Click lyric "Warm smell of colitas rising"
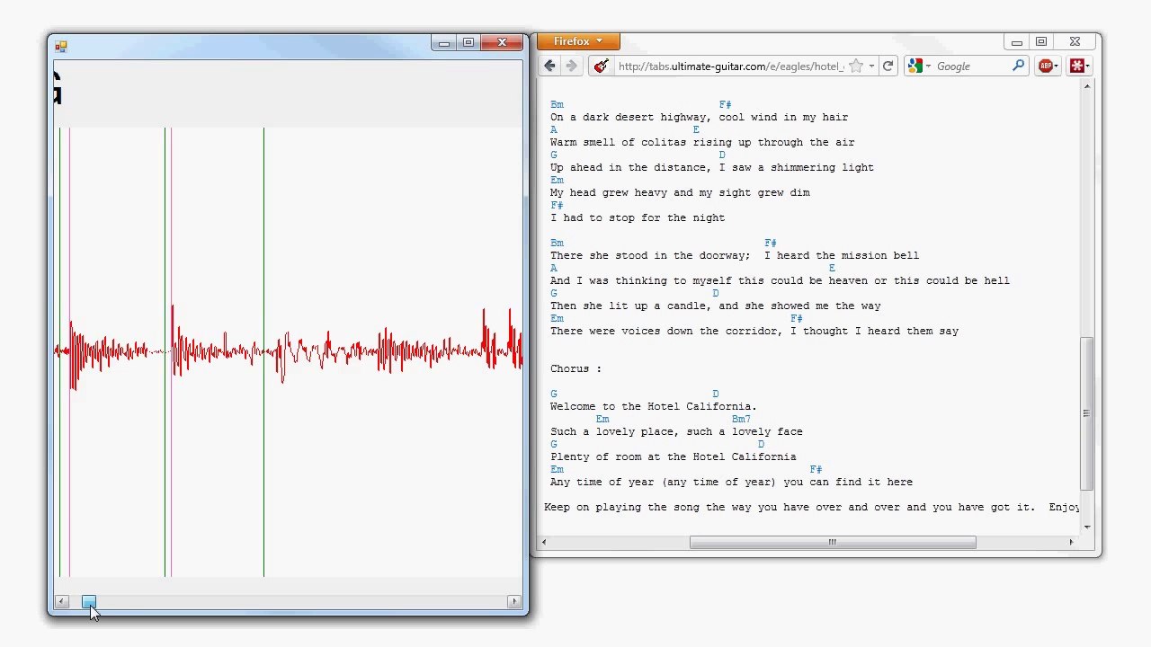The image size is (1151, 647). 641,142
